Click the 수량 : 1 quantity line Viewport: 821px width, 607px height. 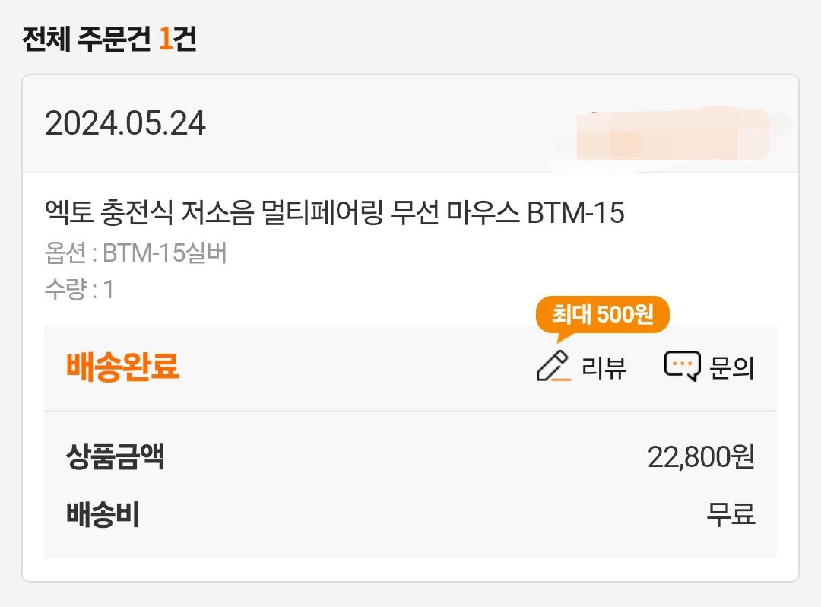click(79, 286)
